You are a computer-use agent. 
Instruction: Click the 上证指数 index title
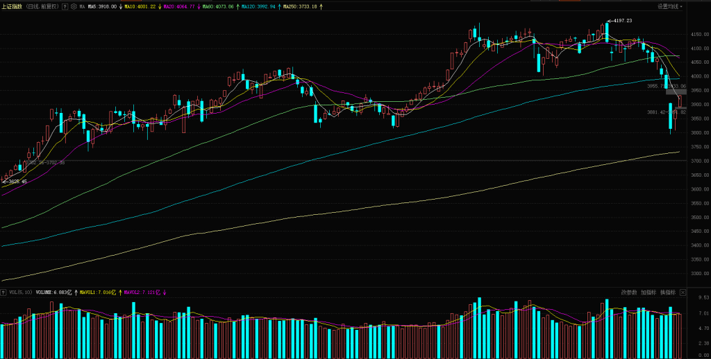click(x=12, y=6)
